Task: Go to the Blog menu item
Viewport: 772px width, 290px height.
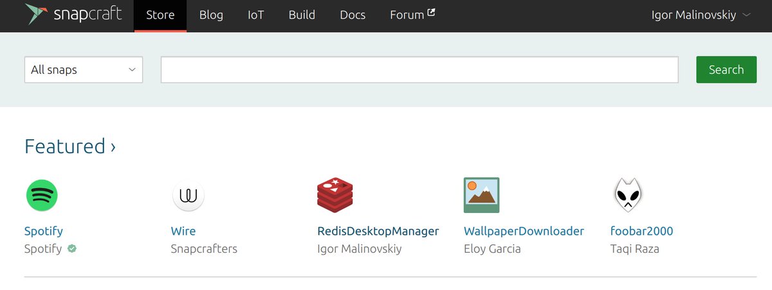Action: coord(211,15)
